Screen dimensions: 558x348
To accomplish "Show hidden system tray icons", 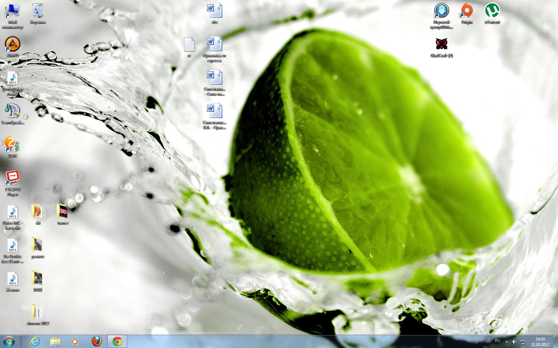I will 507,341.
